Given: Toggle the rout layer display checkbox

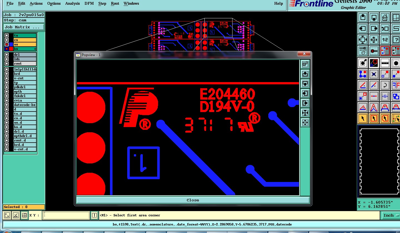Looking at the screenshot, I should (7, 64).
